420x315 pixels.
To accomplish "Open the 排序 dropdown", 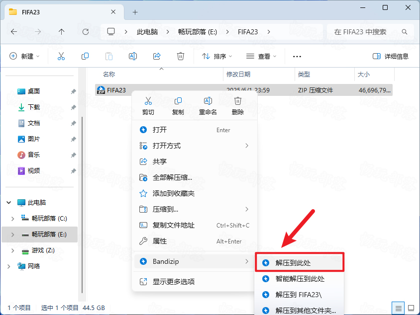I will click(x=217, y=57).
